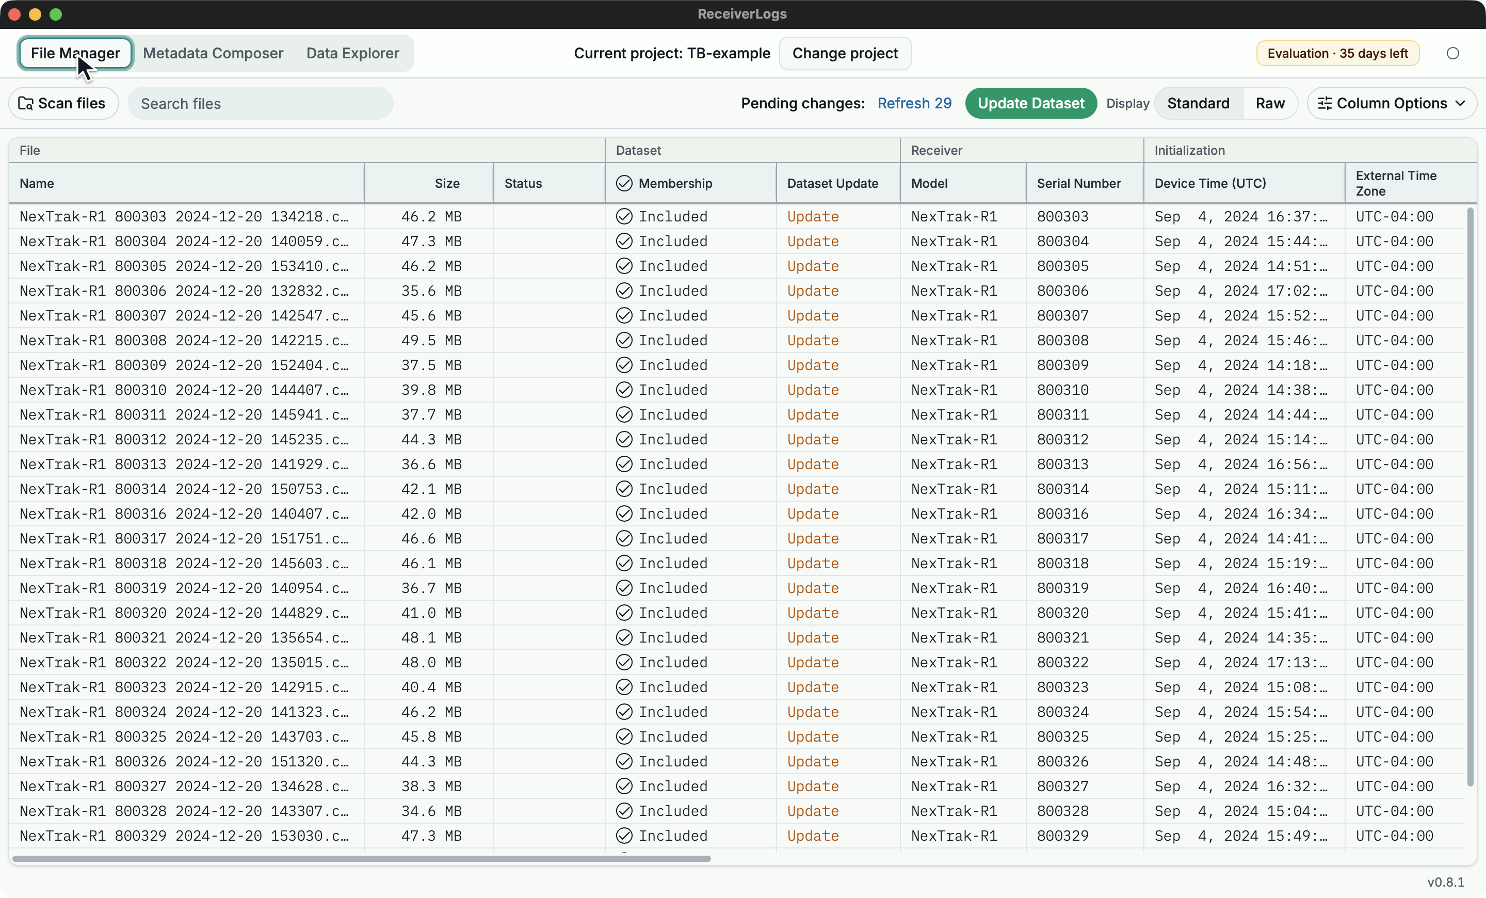Image resolution: width=1486 pixels, height=898 pixels.
Task: Focus the Search files field
Action: [261, 103]
